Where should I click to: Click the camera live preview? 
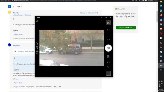72,48
